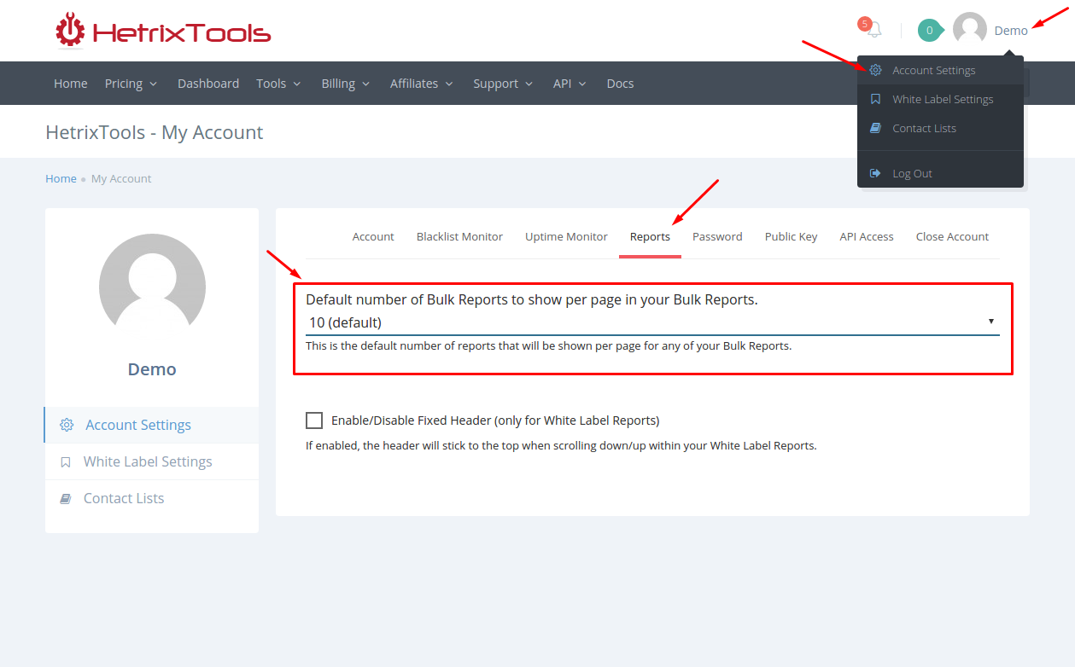
Task: Click the sidebar Contact Lists book icon
Action: click(x=66, y=499)
